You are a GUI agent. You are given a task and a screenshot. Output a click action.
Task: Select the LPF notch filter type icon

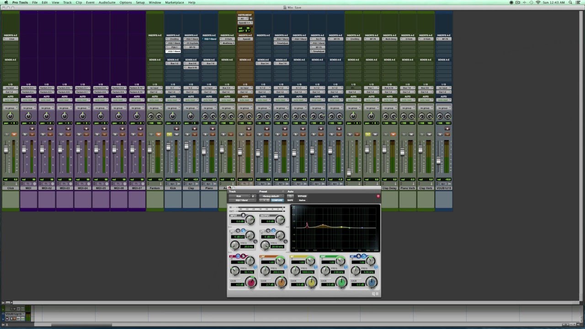(x=268, y=230)
